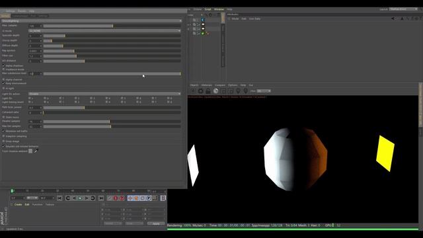The width and height of the screenshot is (423, 238).
Task: Toggle Keep environment checkbox
Action: pos(3,83)
